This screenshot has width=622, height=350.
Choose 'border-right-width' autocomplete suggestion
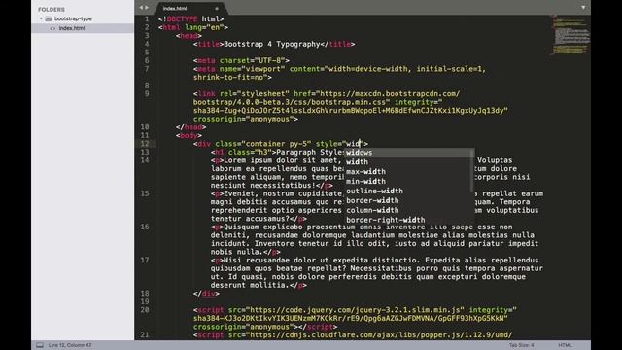408,220
